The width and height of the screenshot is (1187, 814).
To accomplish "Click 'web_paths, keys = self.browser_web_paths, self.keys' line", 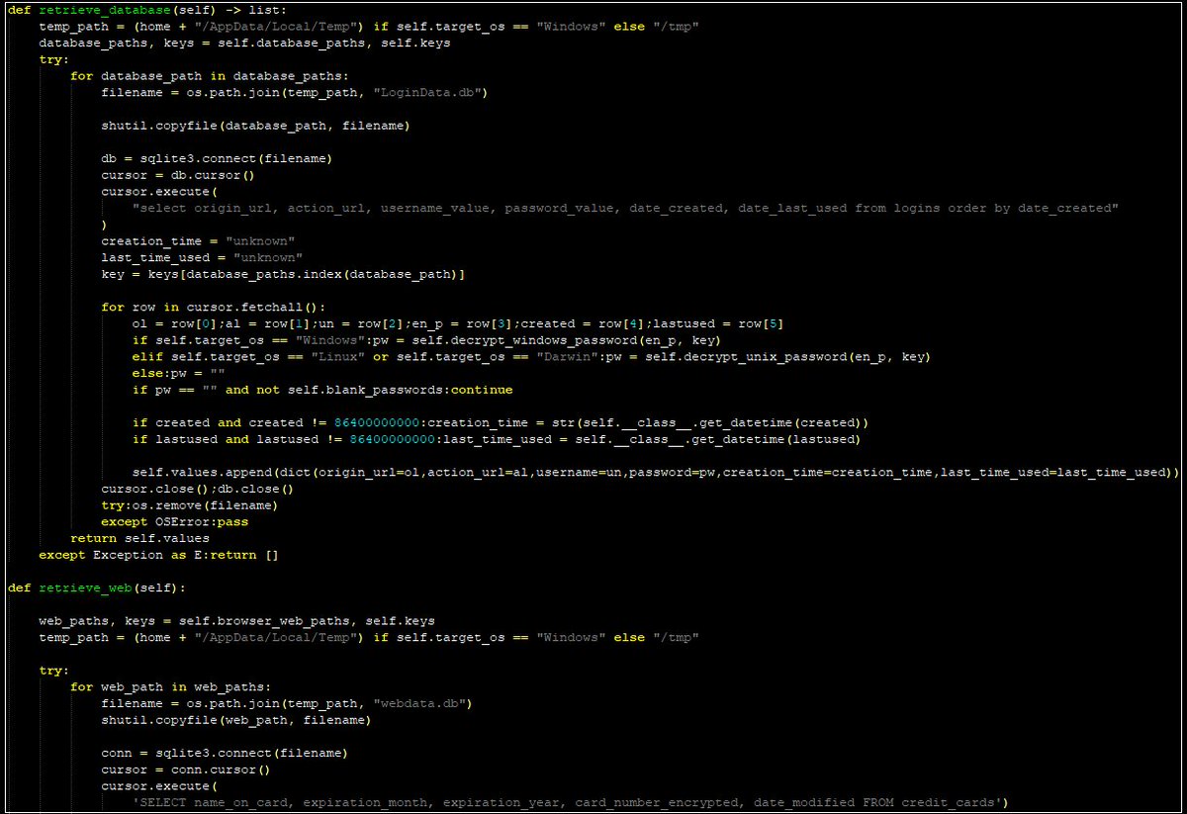I will pyautogui.click(x=236, y=620).
